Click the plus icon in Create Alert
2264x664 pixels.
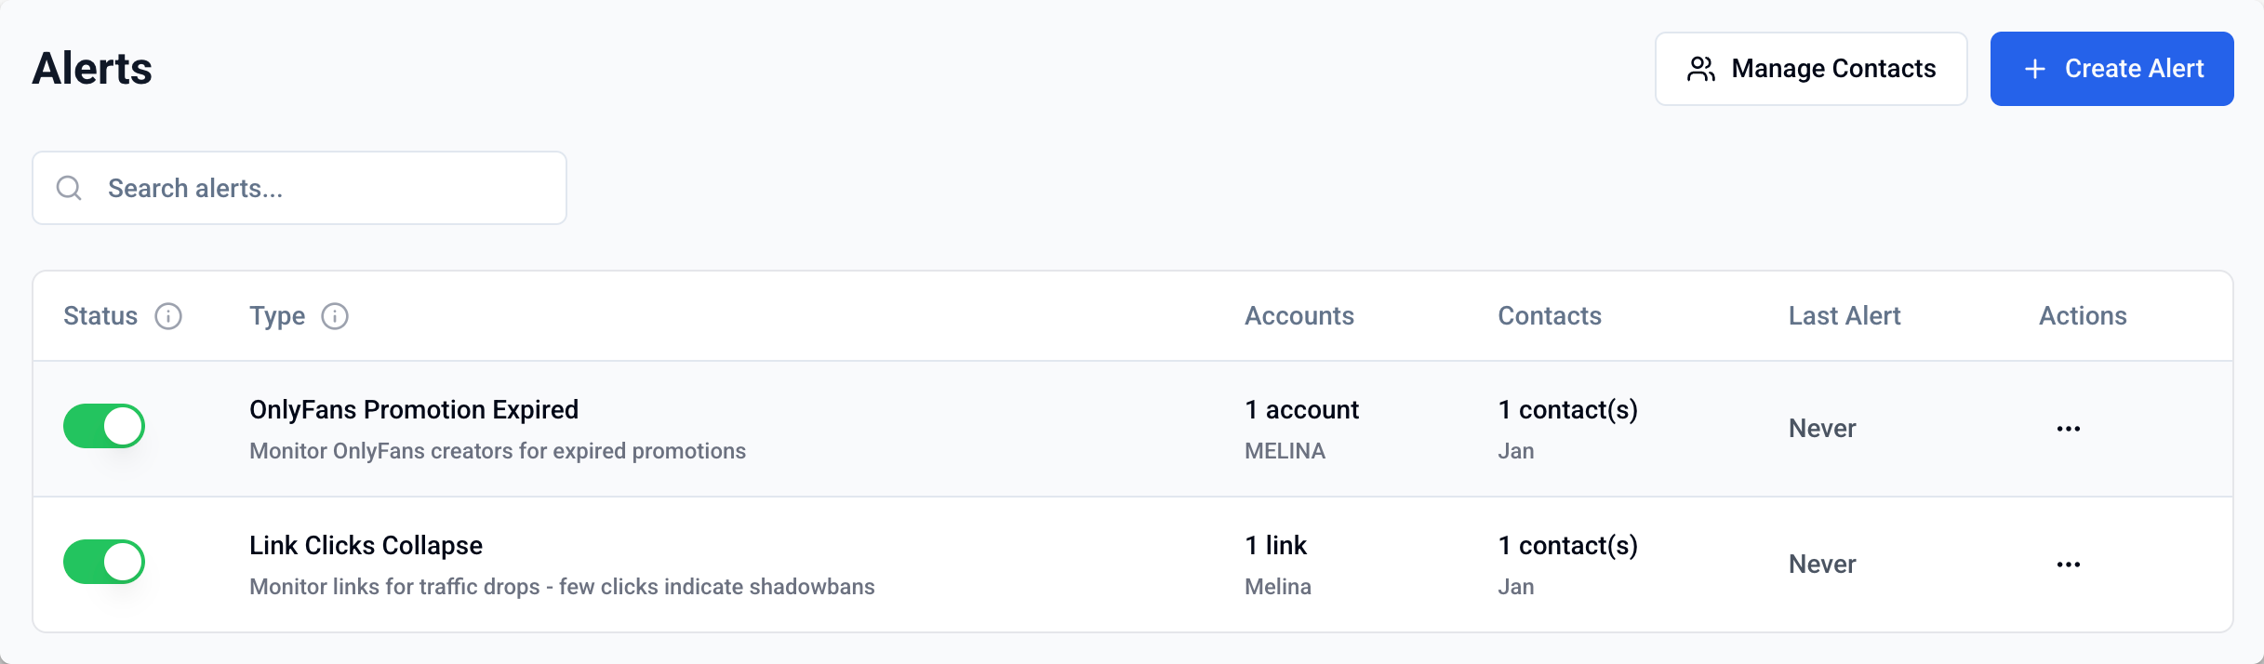(x=2035, y=69)
